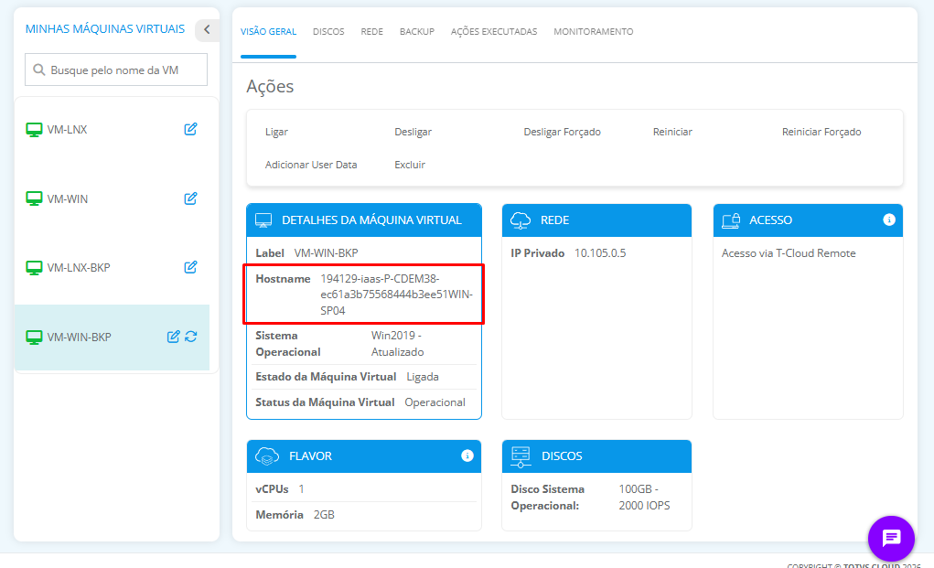Click the Win2019 - Atualizado value
Viewport: 934px width, 568px height.
397,344
